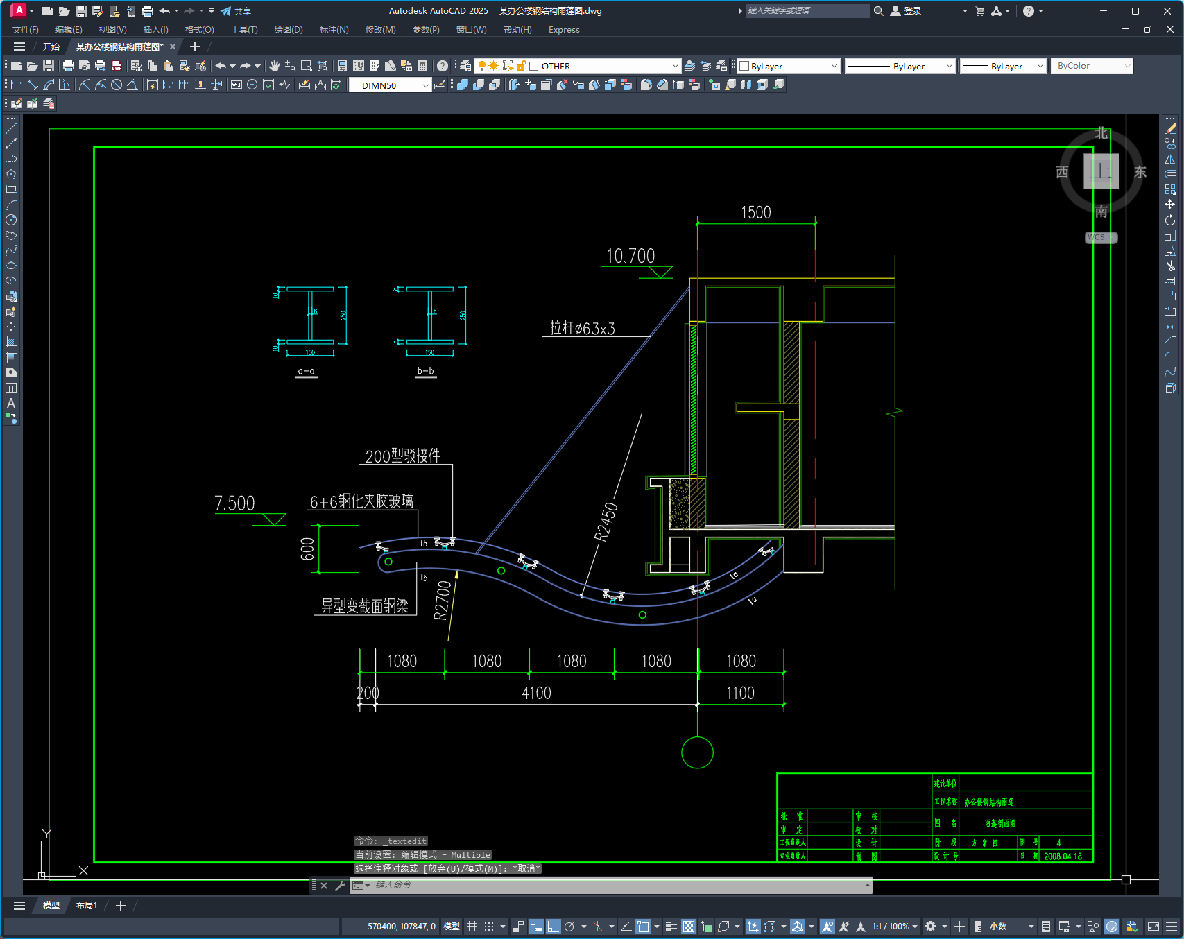Click the DWF publish icon
This screenshot has width=1184, height=939.
tap(117, 66)
